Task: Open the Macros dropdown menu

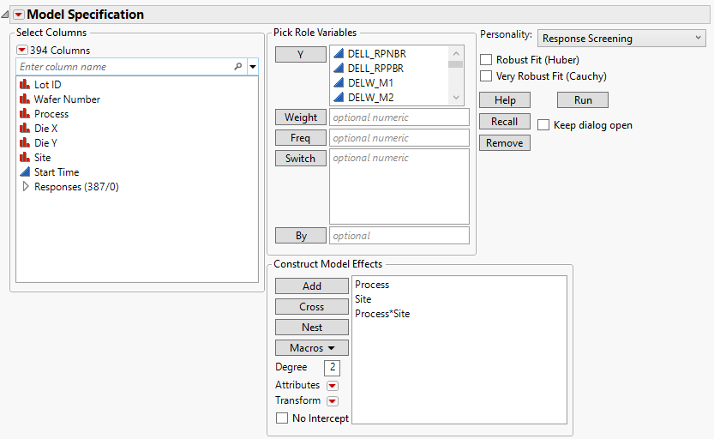Action: (x=312, y=347)
